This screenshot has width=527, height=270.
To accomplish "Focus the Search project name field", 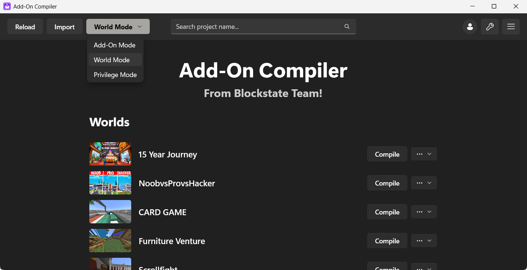I will click(263, 27).
